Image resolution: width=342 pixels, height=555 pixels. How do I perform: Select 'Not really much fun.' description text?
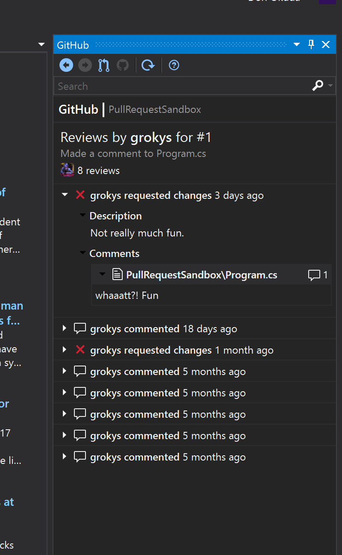[x=137, y=233]
